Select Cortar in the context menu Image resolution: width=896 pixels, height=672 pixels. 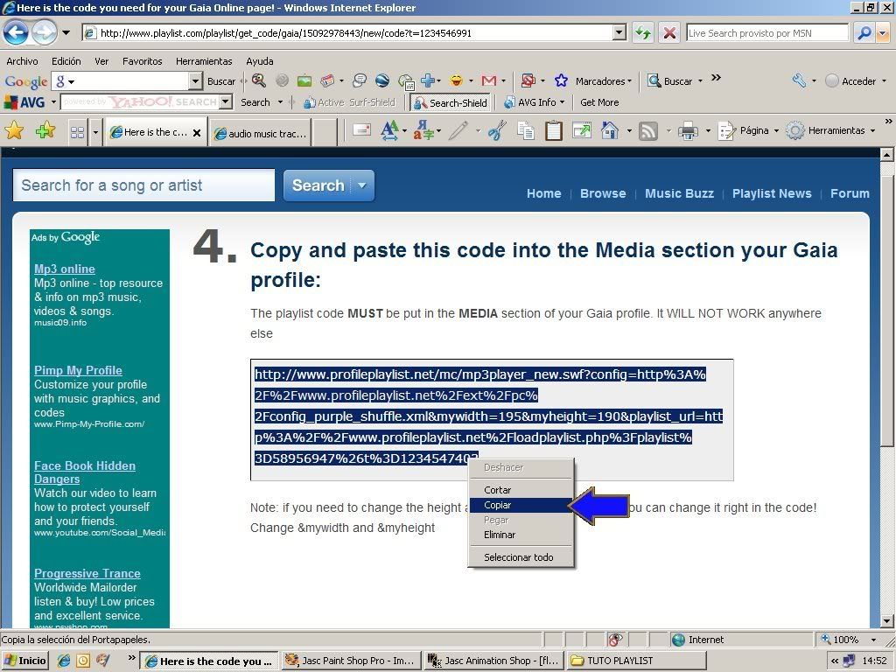(x=520, y=490)
